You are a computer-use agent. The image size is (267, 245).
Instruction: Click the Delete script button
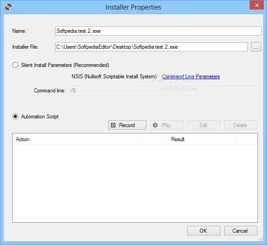pyautogui.click(x=241, y=125)
